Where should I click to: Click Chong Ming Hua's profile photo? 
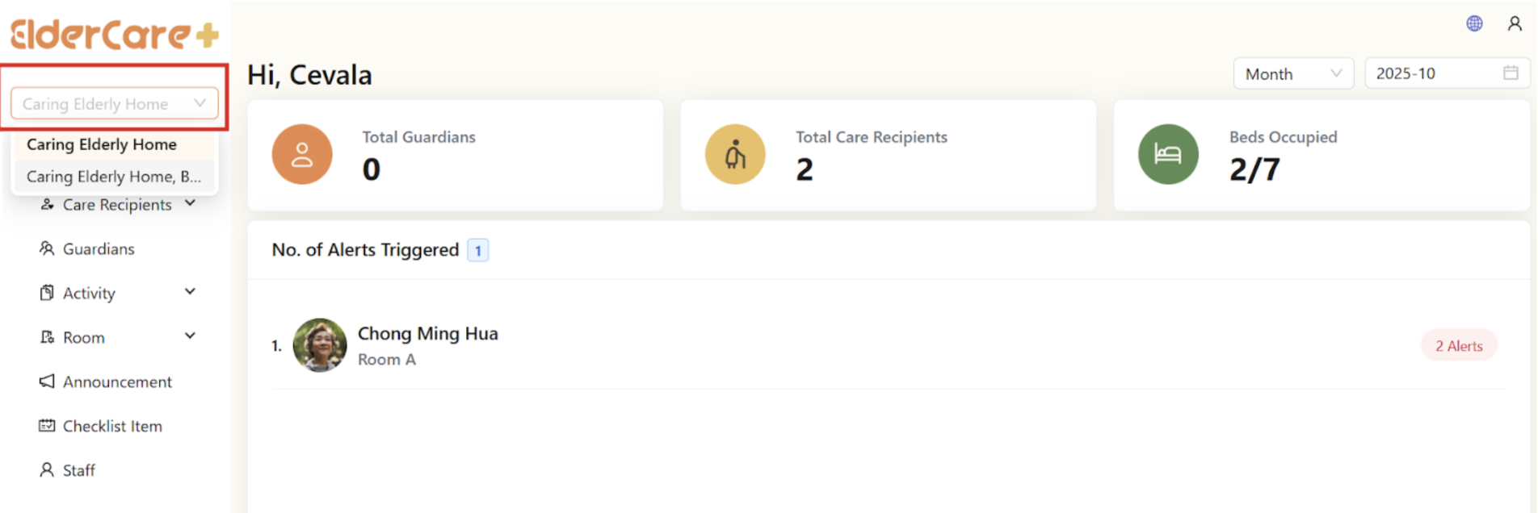pyautogui.click(x=320, y=345)
